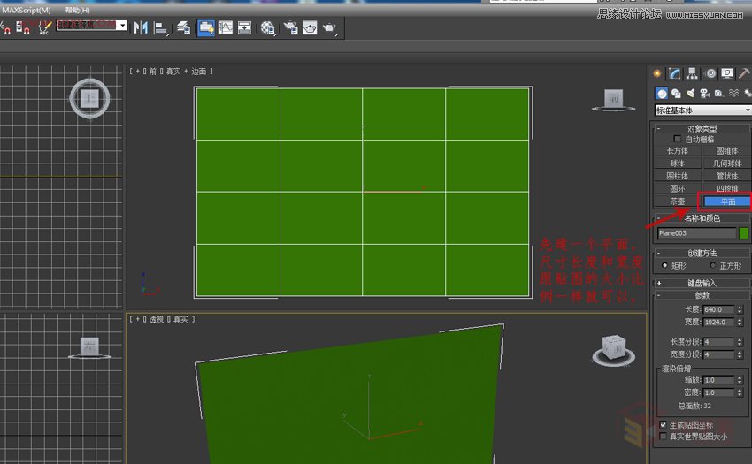The width and height of the screenshot is (752, 464).
Task: Open the MAXScript(M) menu
Action: 27,10
